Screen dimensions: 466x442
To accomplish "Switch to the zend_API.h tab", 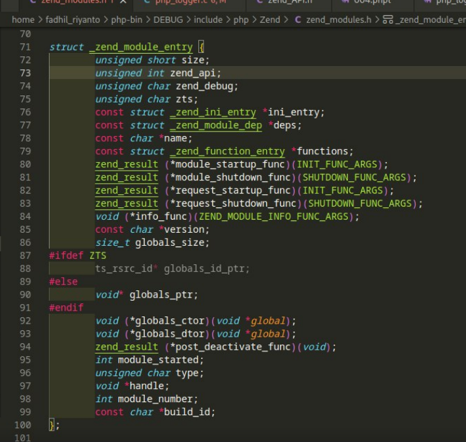I will 291,2.
